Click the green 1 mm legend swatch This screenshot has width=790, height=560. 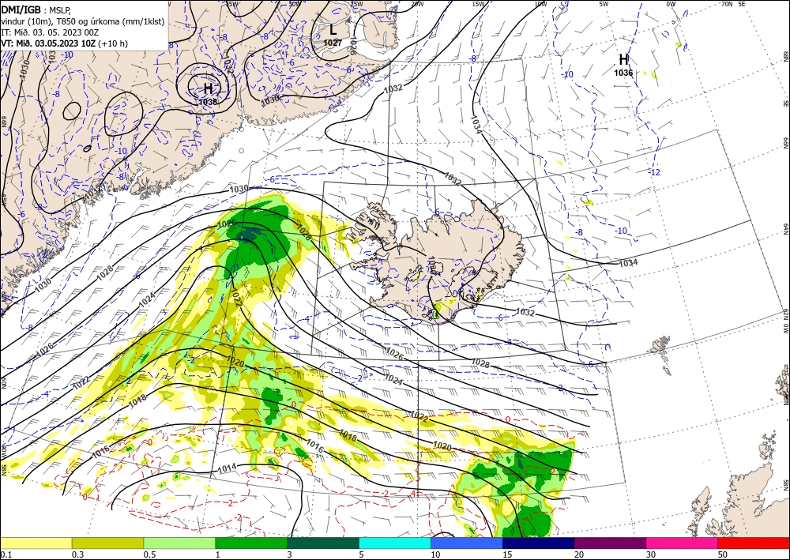251,543
